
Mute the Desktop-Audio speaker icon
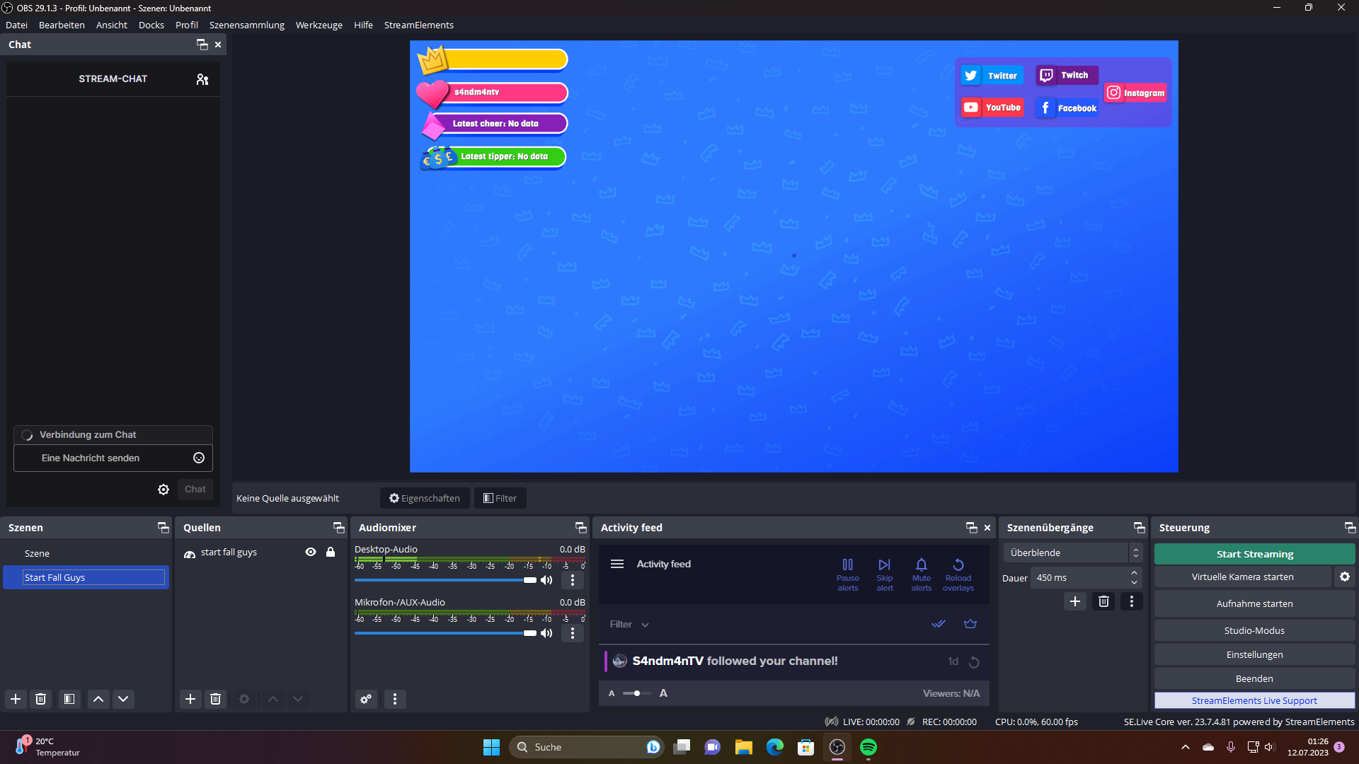click(546, 580)
